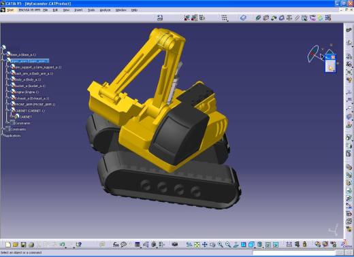
Task: Collapse the Upper_arm tree node
Action: pos(3,61)
